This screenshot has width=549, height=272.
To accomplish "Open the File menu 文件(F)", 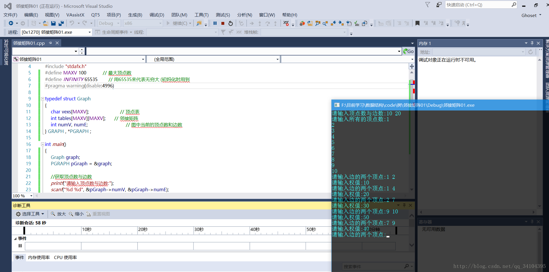I will 10,15.
